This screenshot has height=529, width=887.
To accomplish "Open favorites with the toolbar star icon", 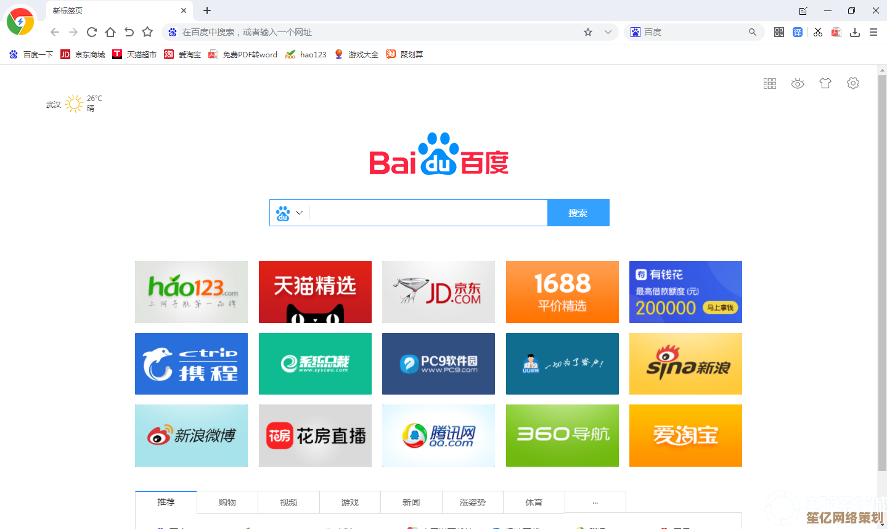I will tap(147, 32).
